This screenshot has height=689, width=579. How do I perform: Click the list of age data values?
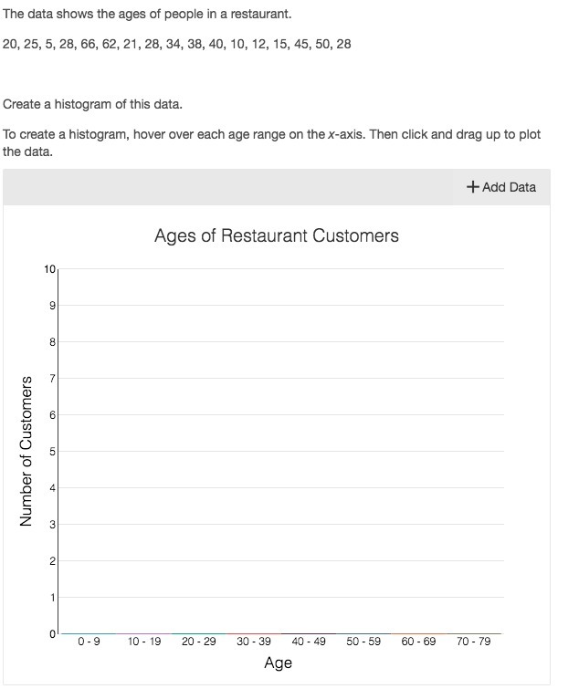(x=177, y=44)
